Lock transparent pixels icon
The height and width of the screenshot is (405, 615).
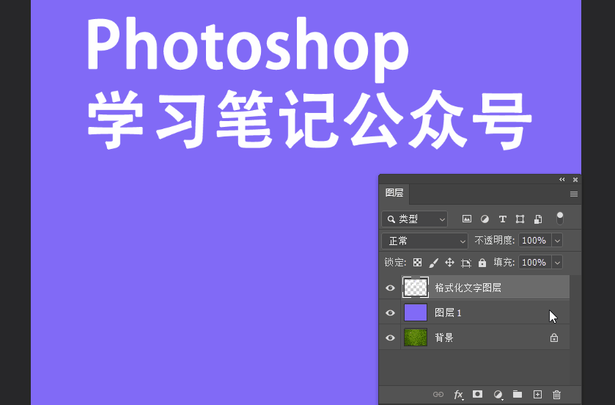coord(417,263)
